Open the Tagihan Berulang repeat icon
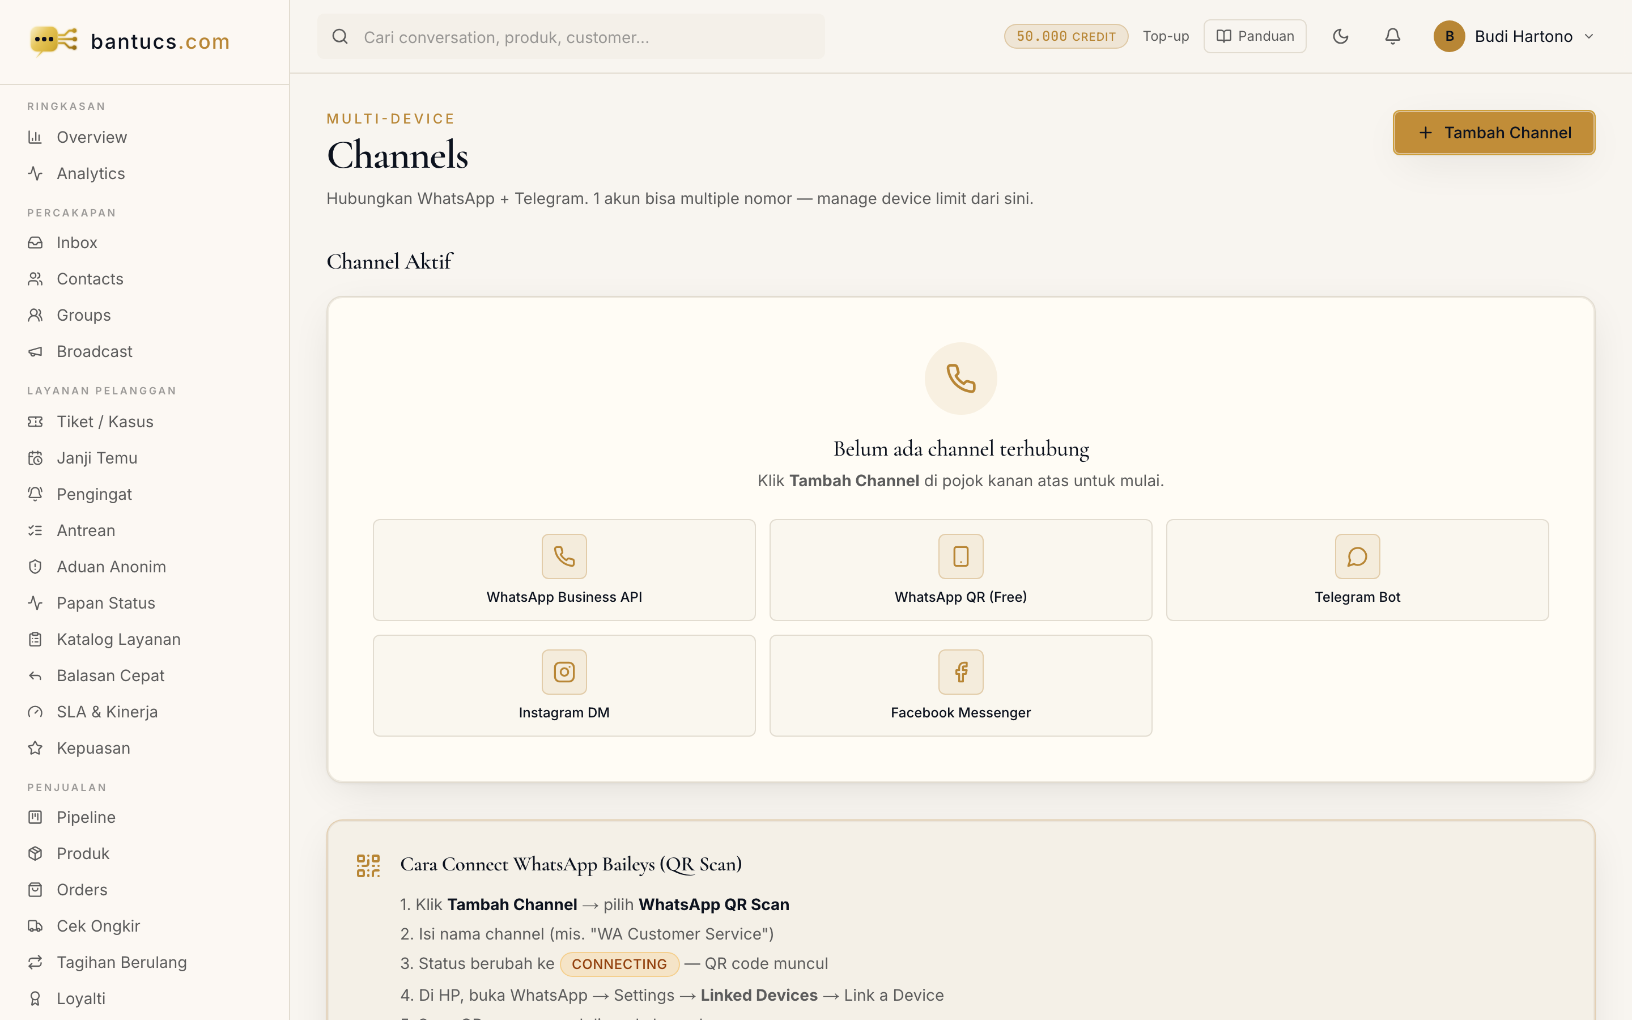This screenshot has width=1632, height=1020. 35,963
